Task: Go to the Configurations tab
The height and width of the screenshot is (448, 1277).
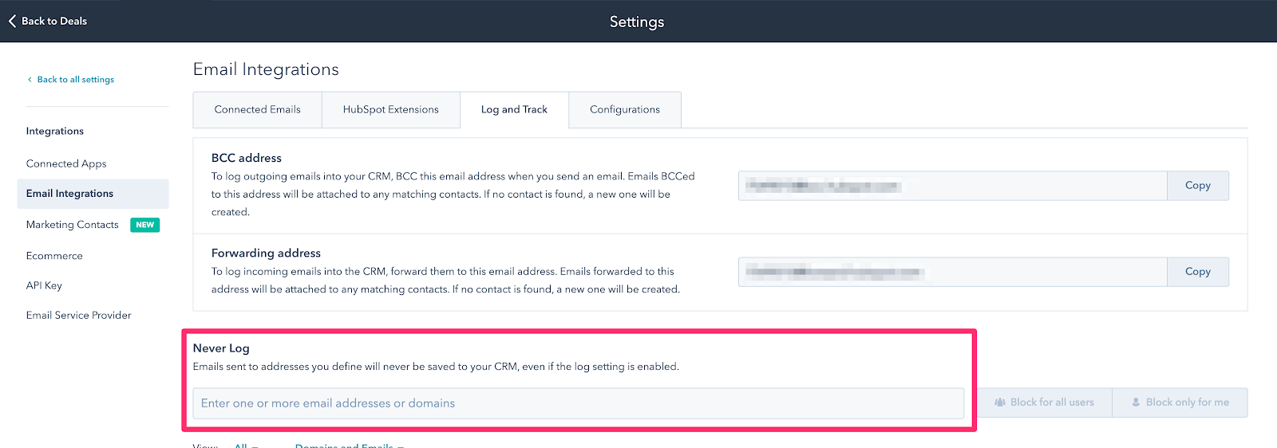Action: (x=624, y=110)
